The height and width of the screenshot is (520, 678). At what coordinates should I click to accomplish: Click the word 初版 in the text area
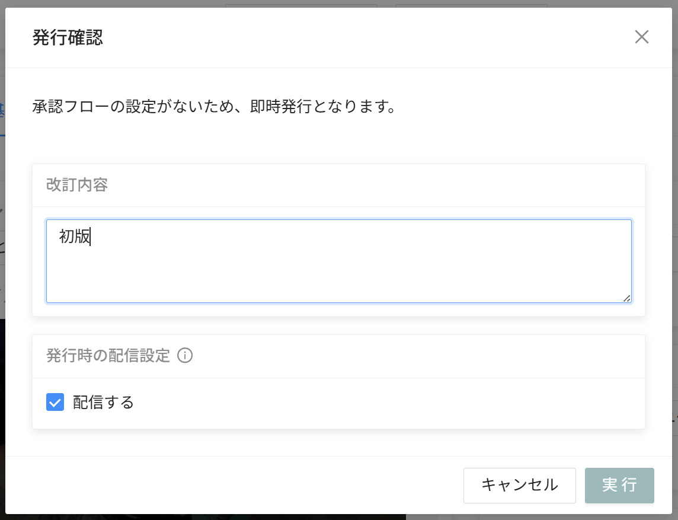coord(75,237)
